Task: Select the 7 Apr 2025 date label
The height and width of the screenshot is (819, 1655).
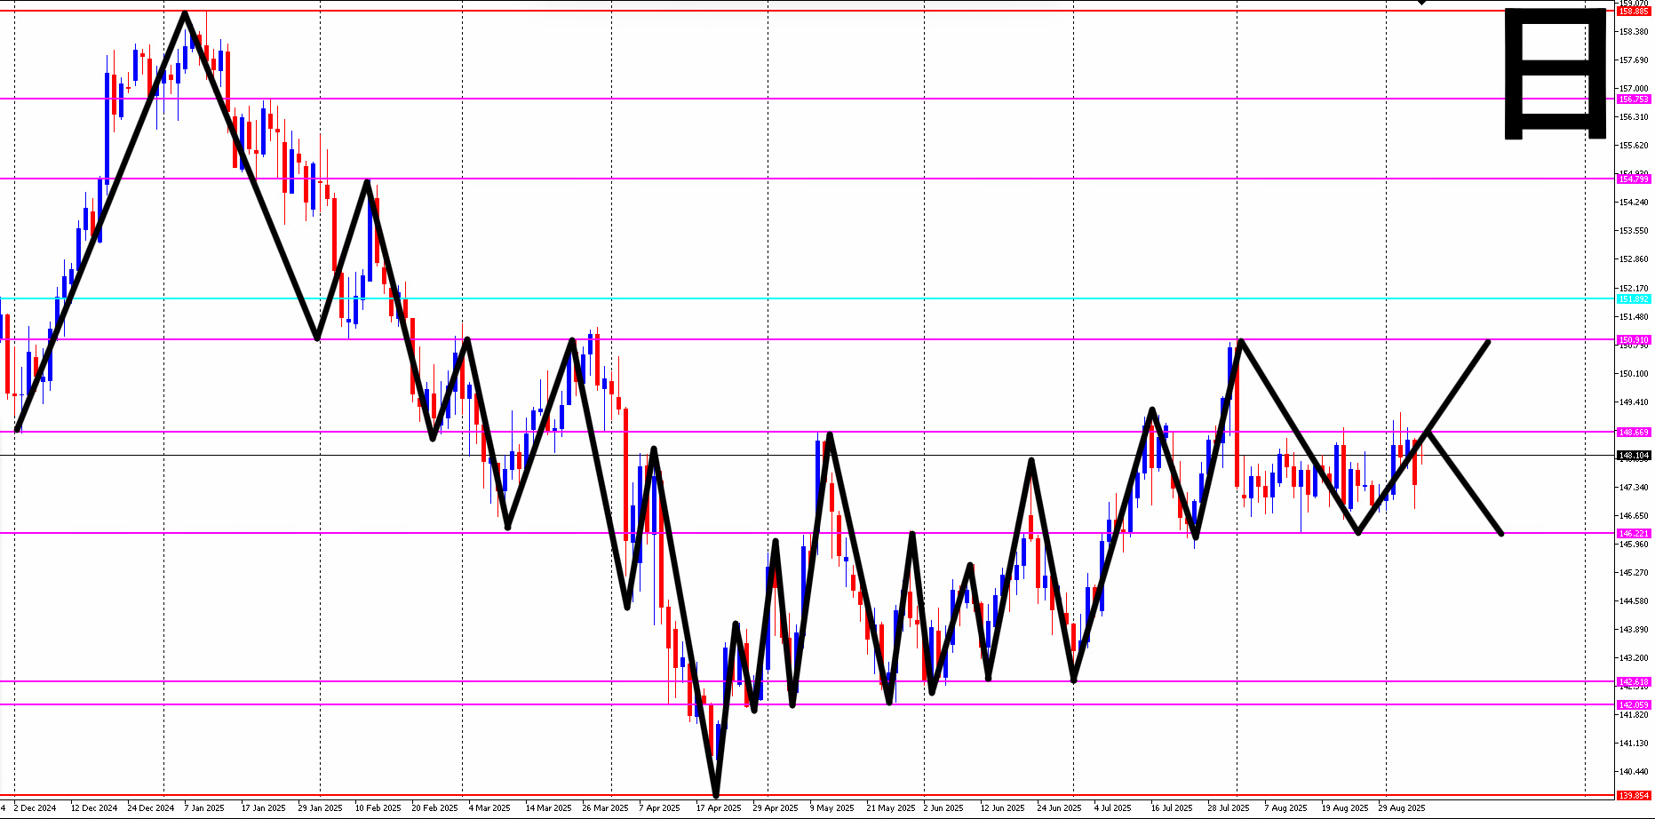Action: click(x=659, y=808)
